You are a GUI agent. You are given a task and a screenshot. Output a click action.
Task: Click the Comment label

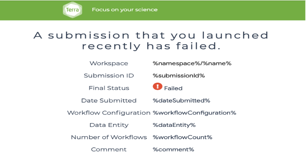coord(109,149)
